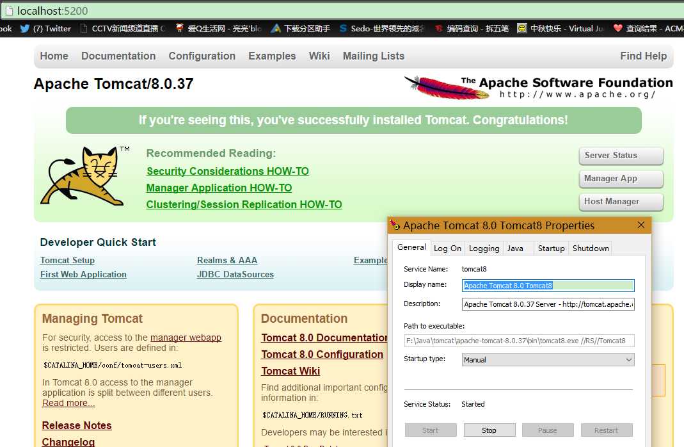
Task: Open the CCTV新闻频道直播 bookmark
Action: point(123,28)
